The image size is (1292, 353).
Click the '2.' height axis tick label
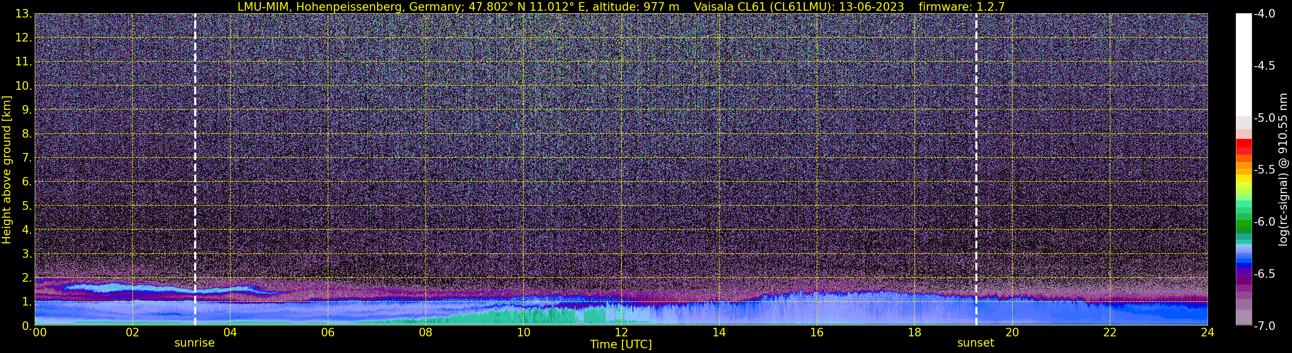click(x=27, y=277)
